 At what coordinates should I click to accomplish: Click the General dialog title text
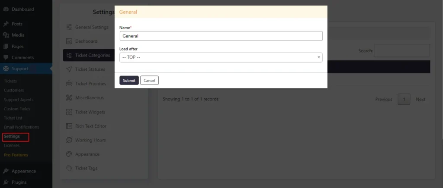click(x=128, y=12)
